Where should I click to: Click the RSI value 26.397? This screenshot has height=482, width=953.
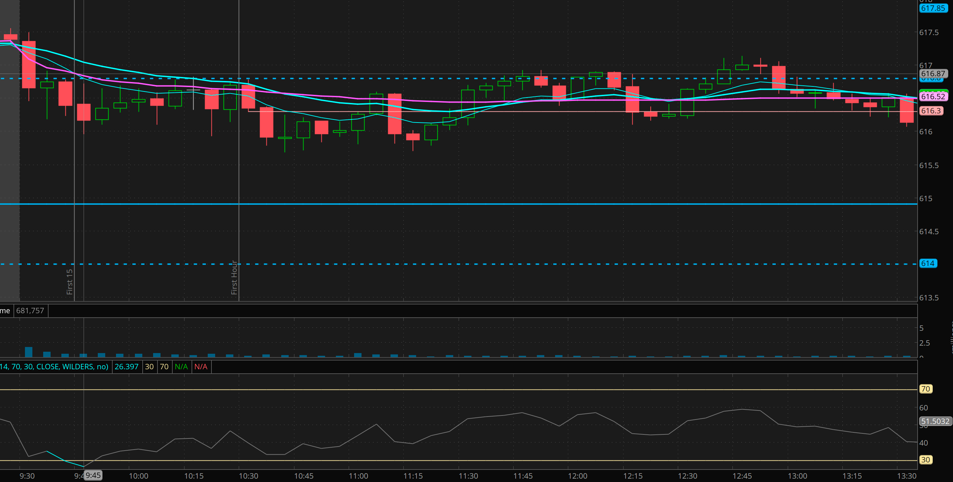[x=126, y=367]
